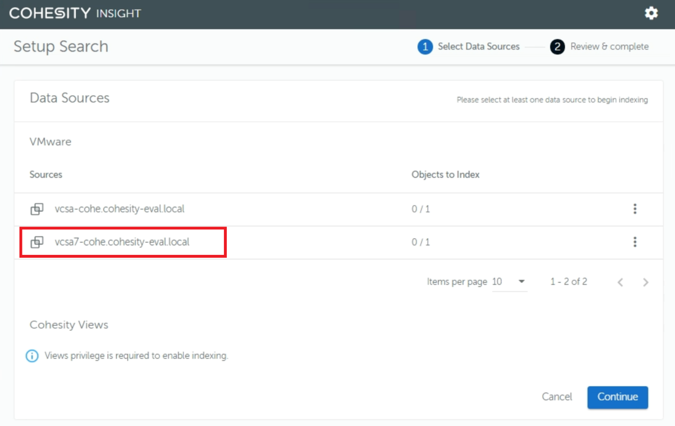Click the step 2 circle icon

point(557,46)
